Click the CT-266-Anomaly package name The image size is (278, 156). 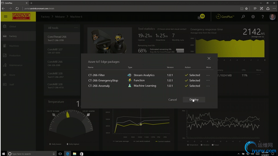coord(99,86)
